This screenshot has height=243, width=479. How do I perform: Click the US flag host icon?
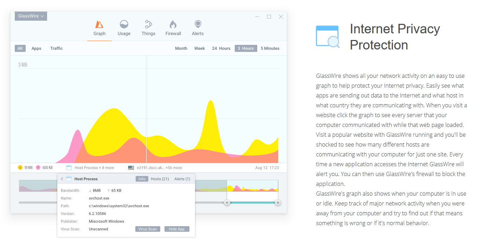click(131, 168)
